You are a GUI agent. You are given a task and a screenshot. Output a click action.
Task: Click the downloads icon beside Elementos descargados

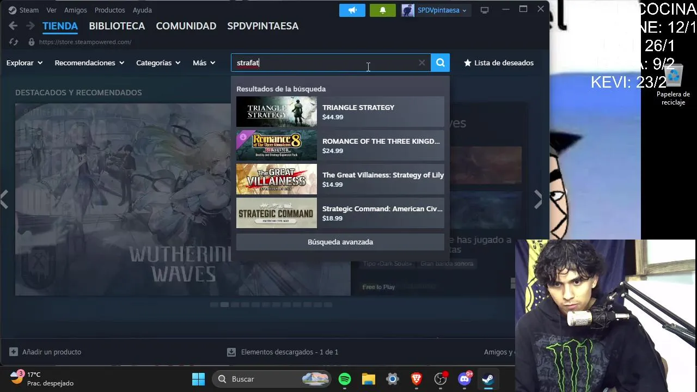click(231, 352)
